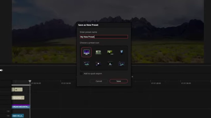This screenshot has height=118, width=211.
Task: Choose the green video play preset icon
Action: click(110, 52)
